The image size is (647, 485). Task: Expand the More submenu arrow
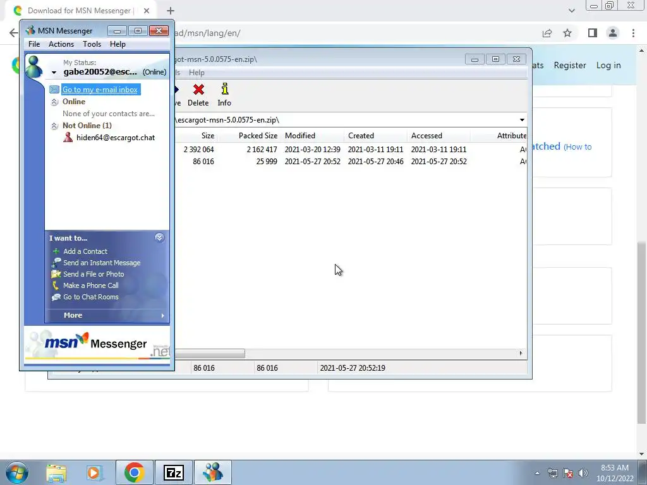162,316
